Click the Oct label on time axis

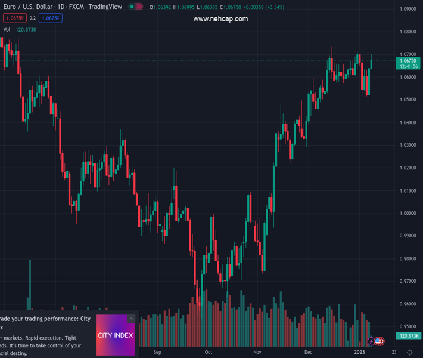click(209, 352)
